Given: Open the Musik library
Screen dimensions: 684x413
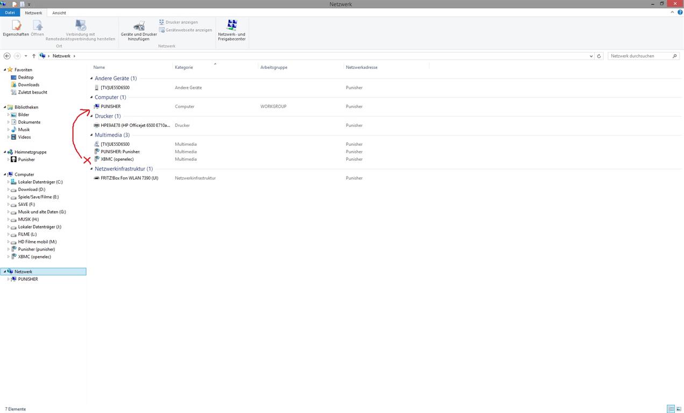Looking at the screenshot, I should pyautogui.click(x=24, y=130).
